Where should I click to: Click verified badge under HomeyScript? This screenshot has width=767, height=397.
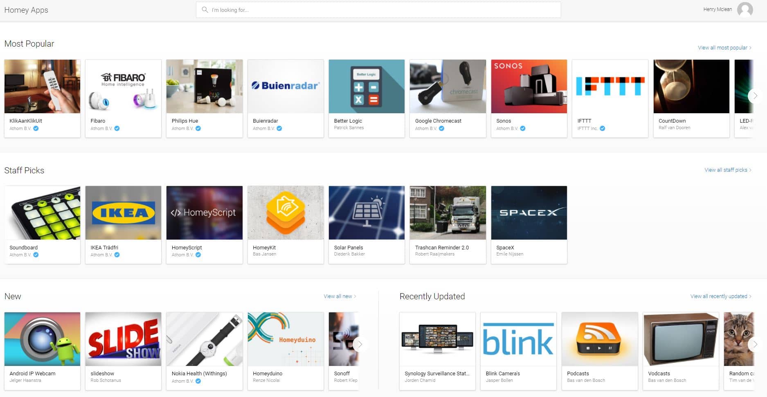point(198,255)
